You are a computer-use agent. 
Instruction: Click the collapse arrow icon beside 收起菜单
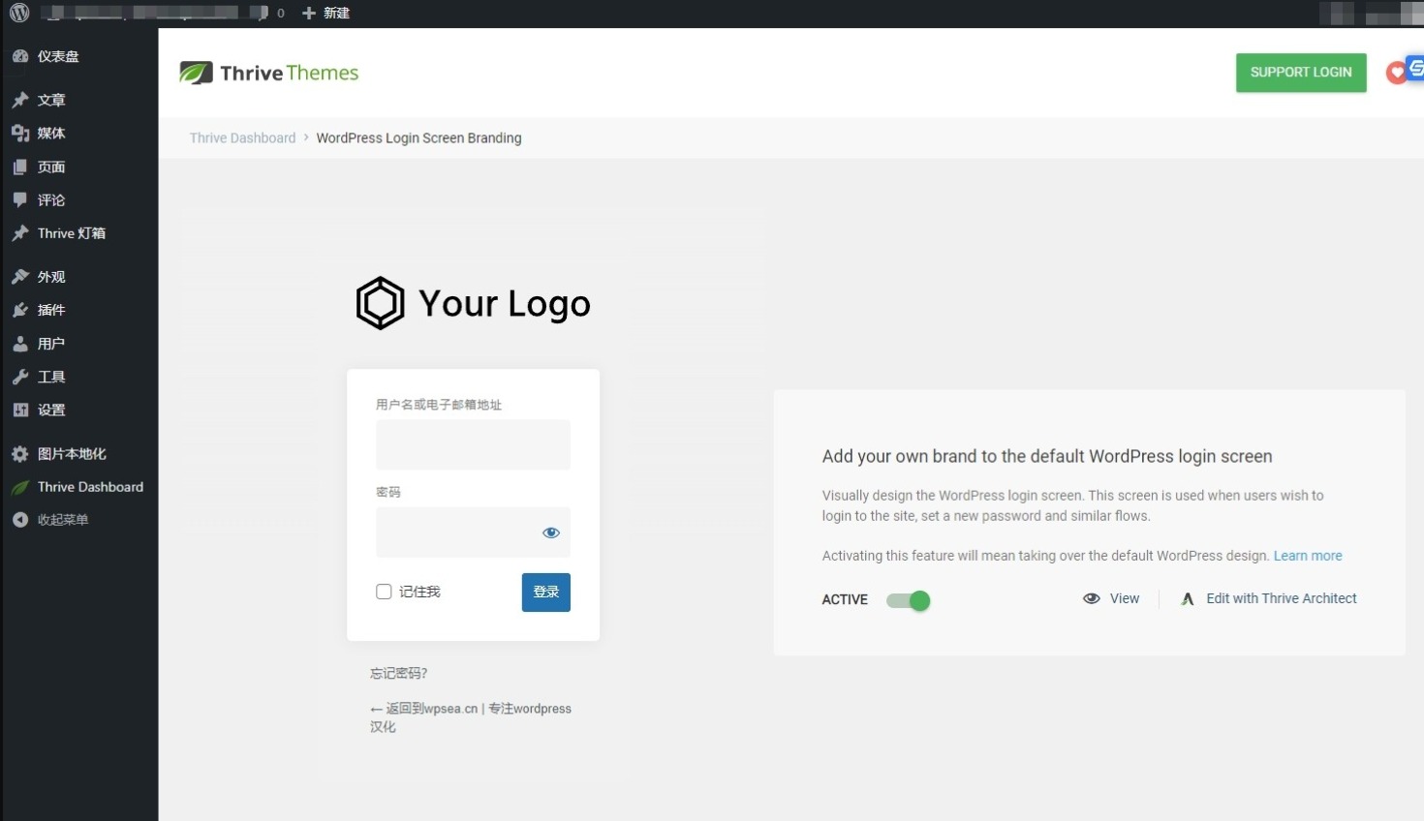click(20, 520)
